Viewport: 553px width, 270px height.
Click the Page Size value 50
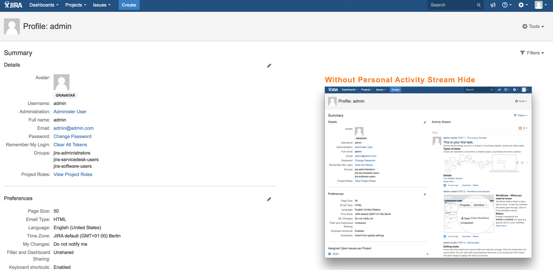click(x=56, y=211)
